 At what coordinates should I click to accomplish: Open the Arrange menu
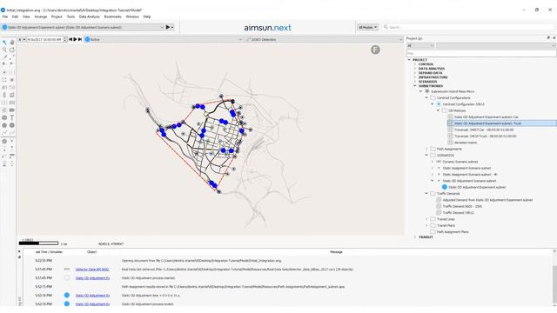pos(41,17)
